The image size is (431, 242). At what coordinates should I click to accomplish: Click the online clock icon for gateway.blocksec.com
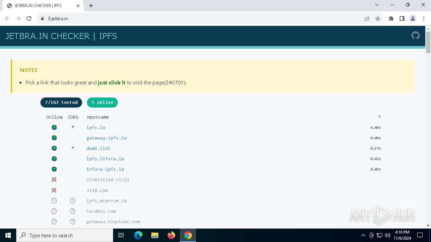click(x=54, y=221)
